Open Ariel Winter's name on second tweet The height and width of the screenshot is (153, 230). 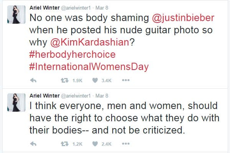pyautogui.click(x=44, y=96)
